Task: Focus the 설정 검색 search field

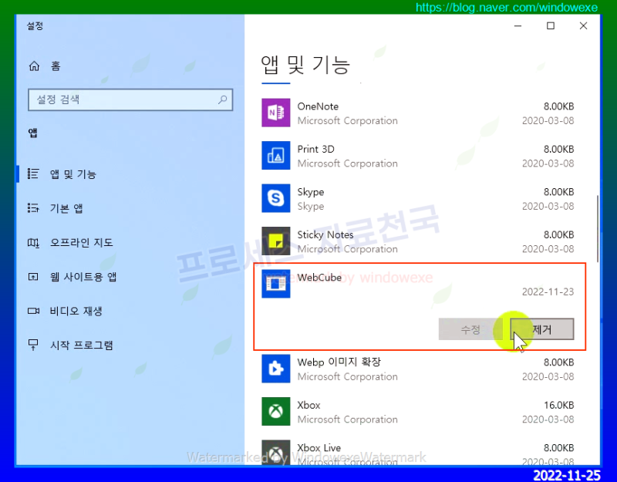Action: (130, 99)
